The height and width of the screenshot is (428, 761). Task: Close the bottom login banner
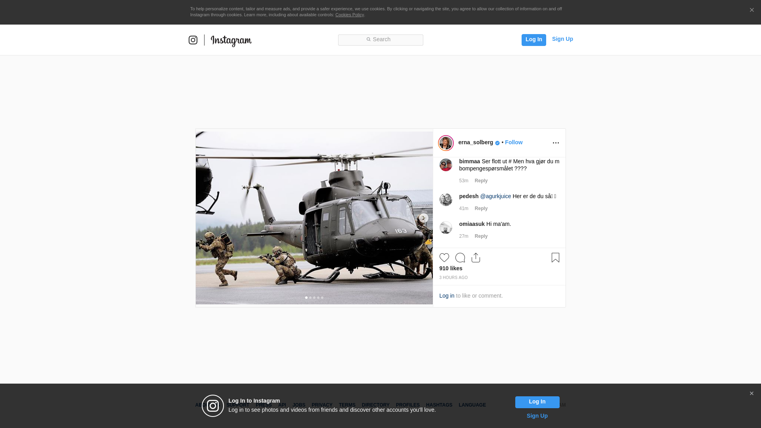tap(751, 394)
